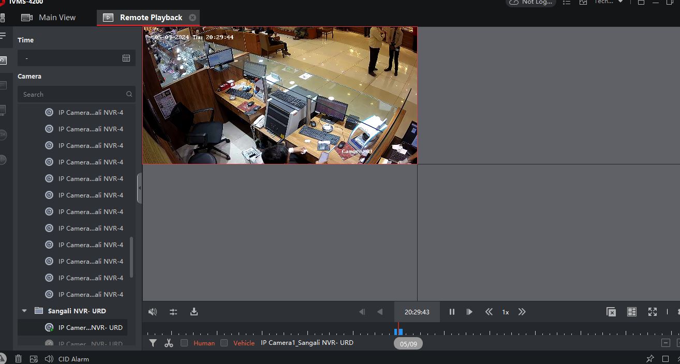Pause the playback

point(452,312)
